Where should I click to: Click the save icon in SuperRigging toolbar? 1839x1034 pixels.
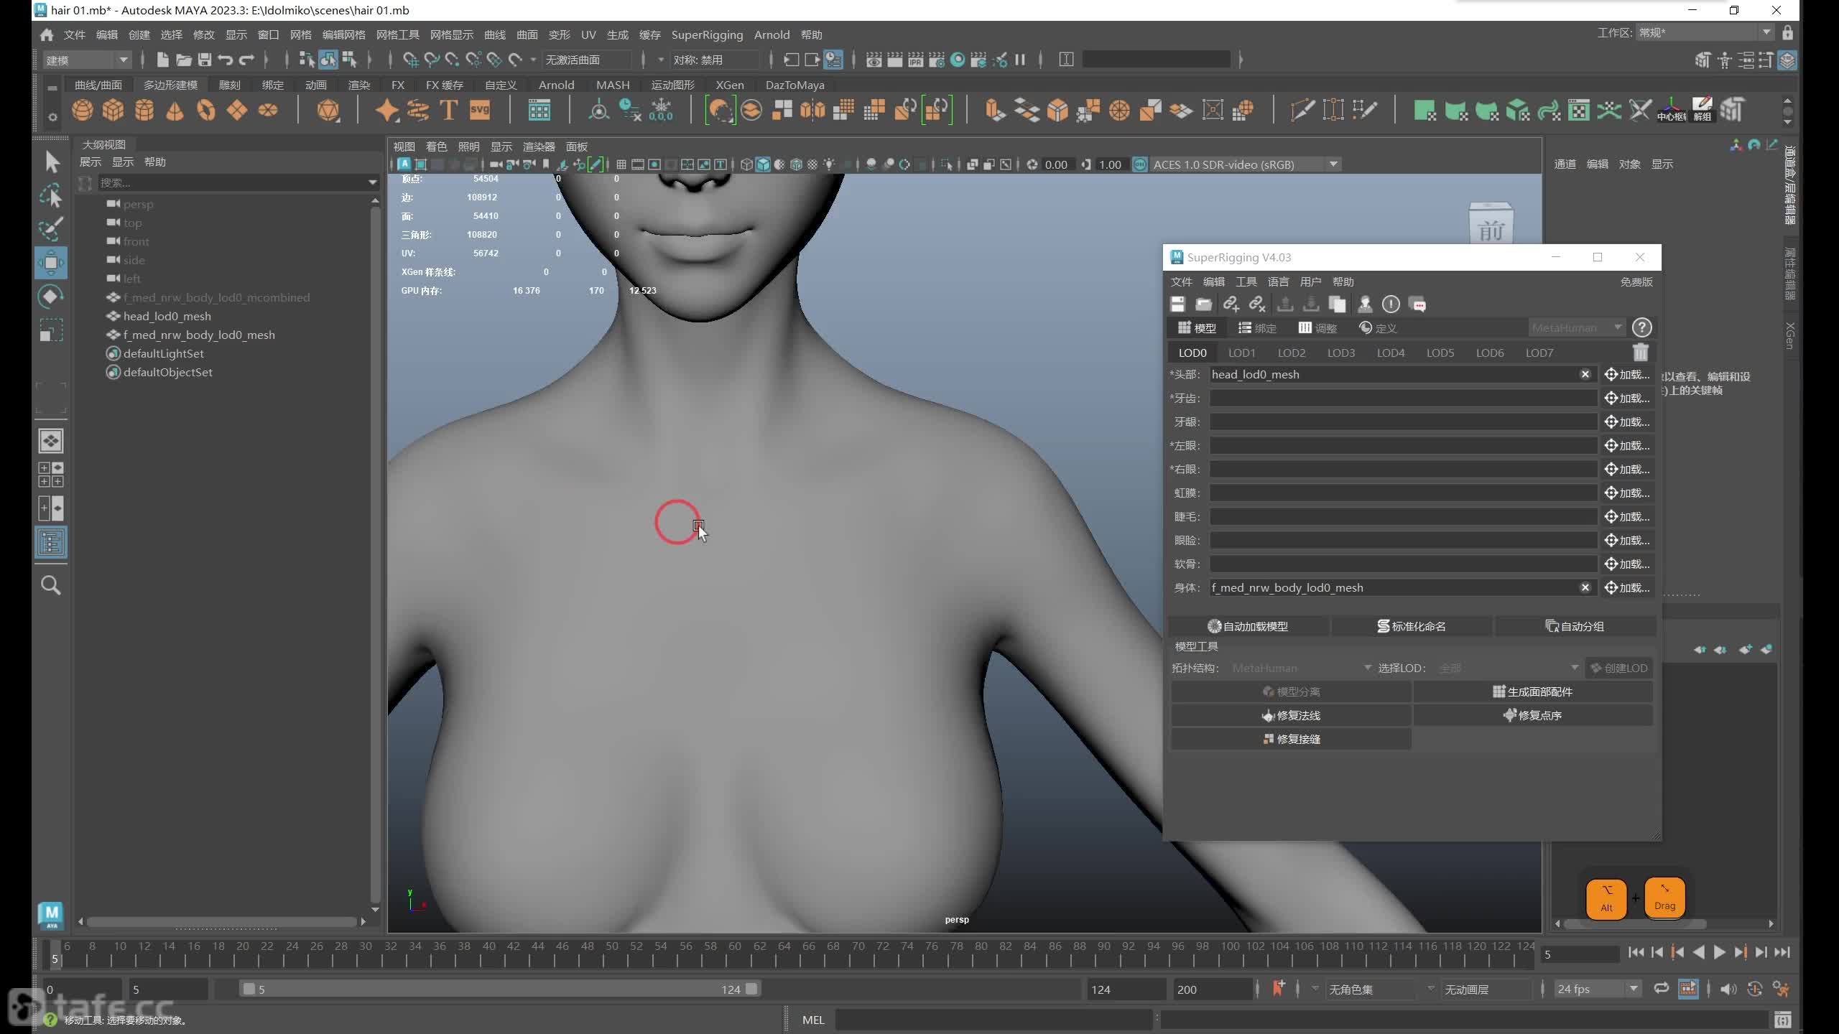pyautogui.click(x=1177, y=304)
